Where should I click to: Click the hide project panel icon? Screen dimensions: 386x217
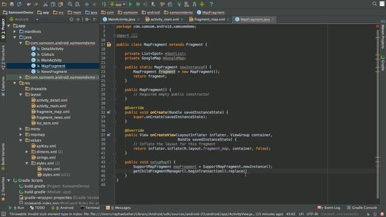[x=95, y=19]
